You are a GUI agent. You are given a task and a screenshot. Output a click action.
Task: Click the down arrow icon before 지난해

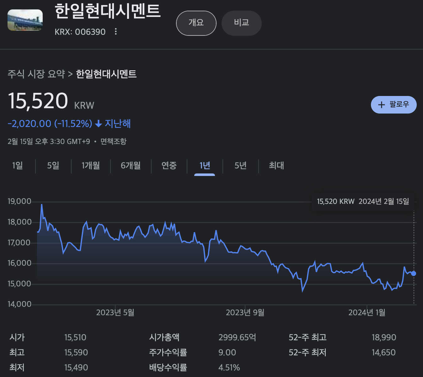coord(99,124)
